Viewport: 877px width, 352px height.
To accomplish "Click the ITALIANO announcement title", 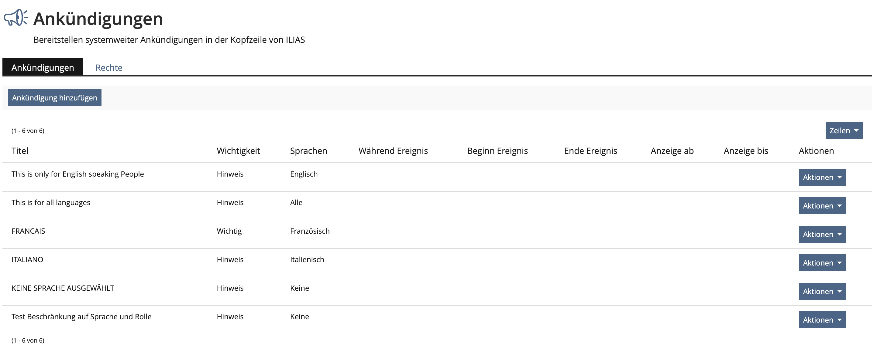I will 27,259.
